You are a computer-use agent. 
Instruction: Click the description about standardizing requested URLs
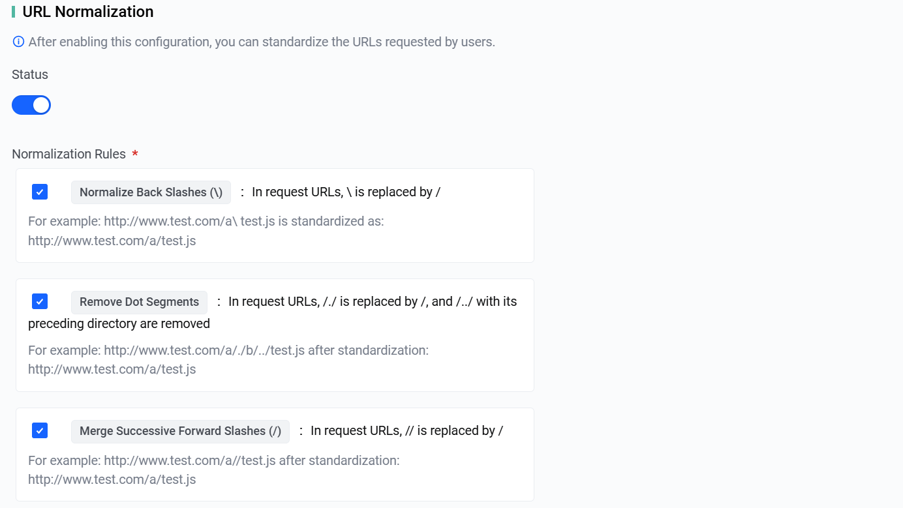(x=262, y=42)
